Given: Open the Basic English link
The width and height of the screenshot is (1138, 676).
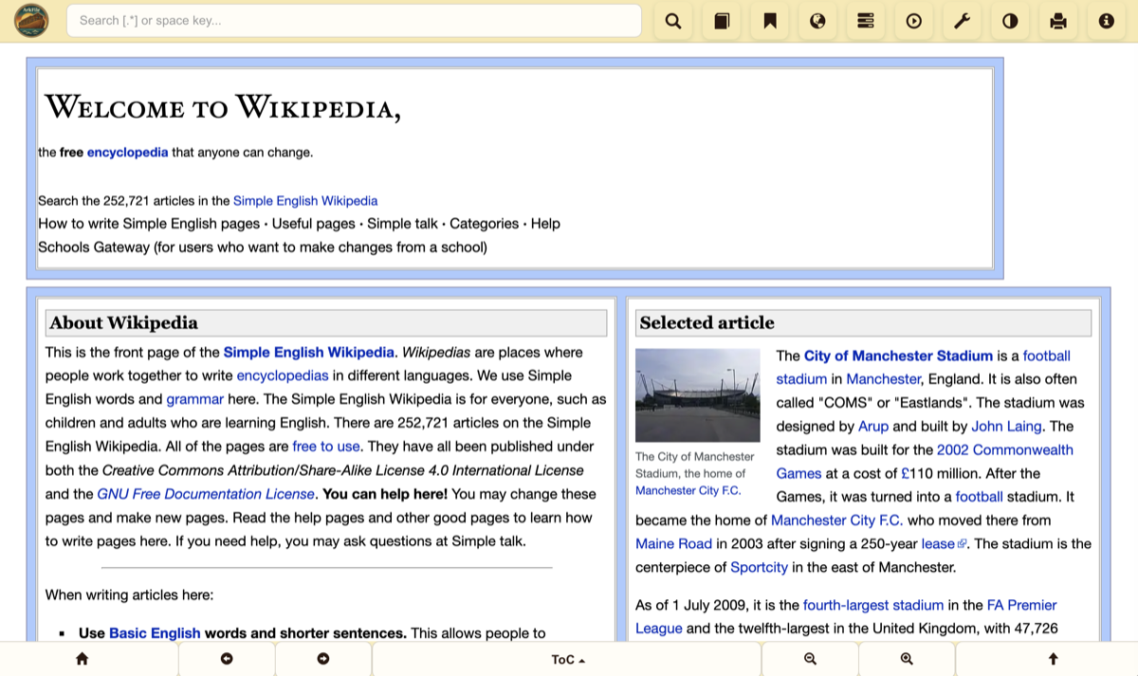Looking at the screenshot, I should 155,633.
